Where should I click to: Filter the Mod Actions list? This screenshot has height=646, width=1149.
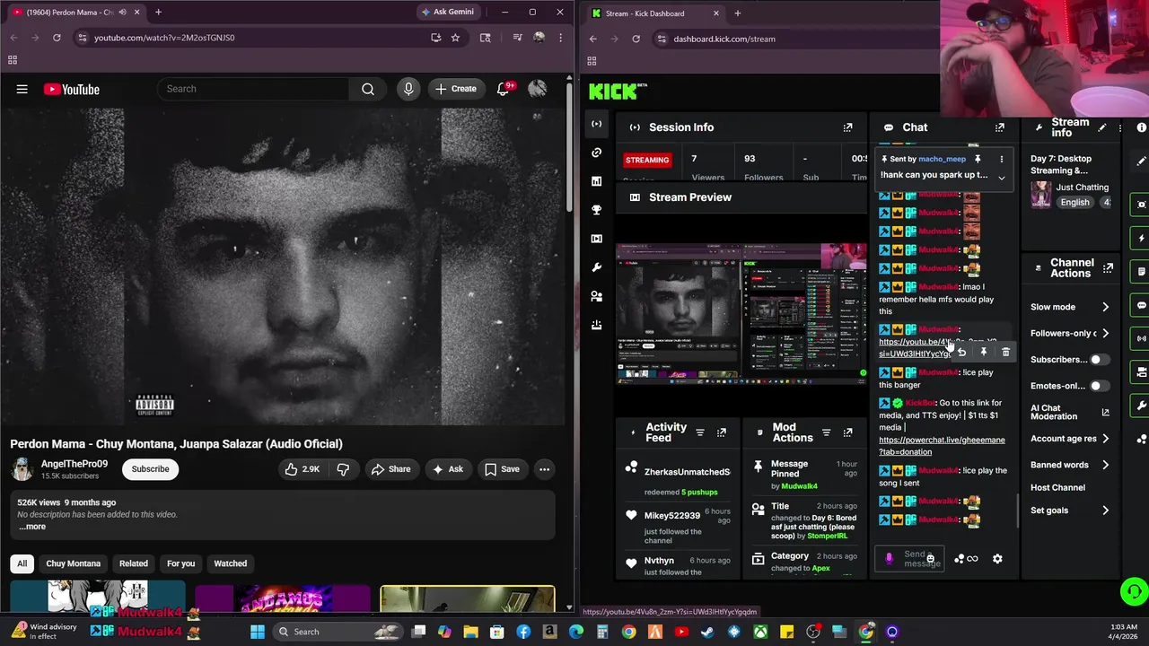click(827, 432)
